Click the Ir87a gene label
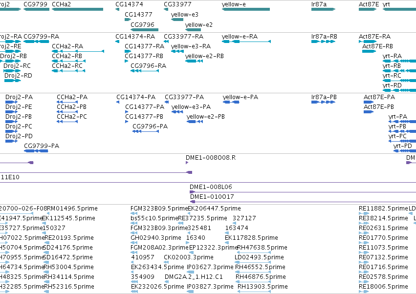The image size is (416, 294). click(319, 4)
